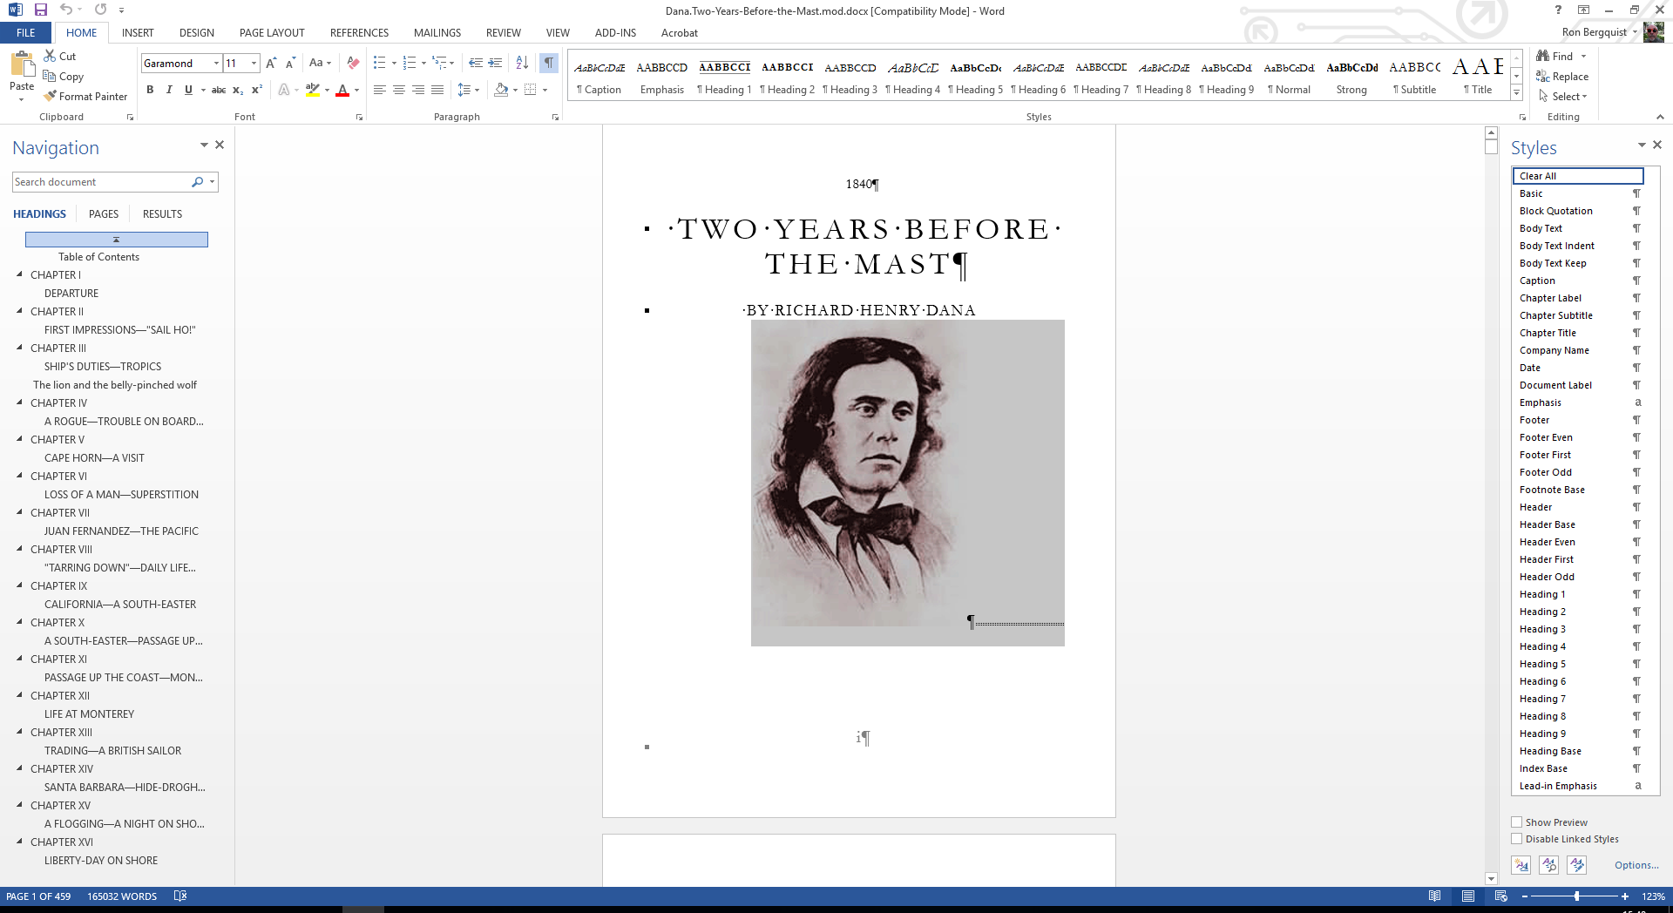Check the Disable Linked Styles box
The height and width of the screenshot is (913, 1673).
(1517, 839)
